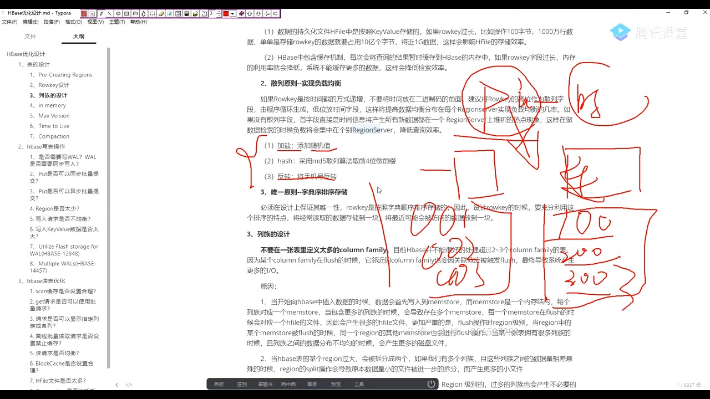
Task: Click 答题卡 on bottom toolbar
Action: click(x=265, y=384)
